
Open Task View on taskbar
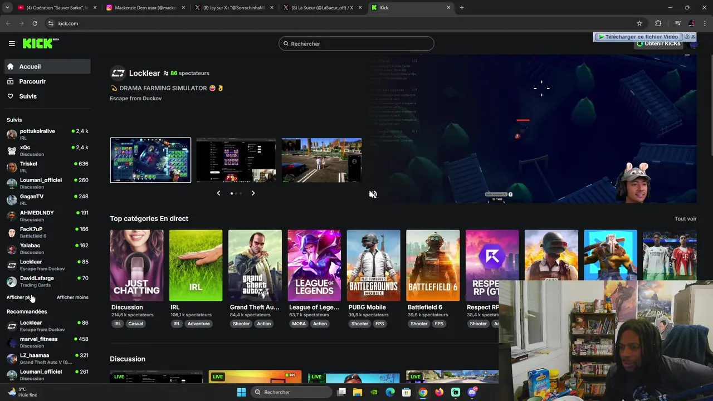coord(341,392)
